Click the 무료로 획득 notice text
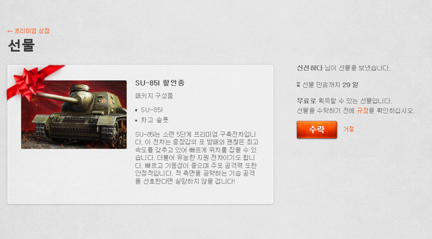Image resolution: width=432 pixels, height=239 pixels. 344,101
